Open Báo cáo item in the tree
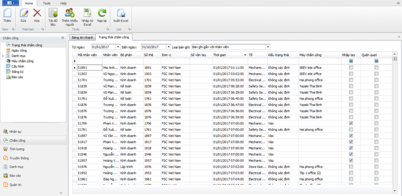402x196 pixels. click(x=17, y=77)
